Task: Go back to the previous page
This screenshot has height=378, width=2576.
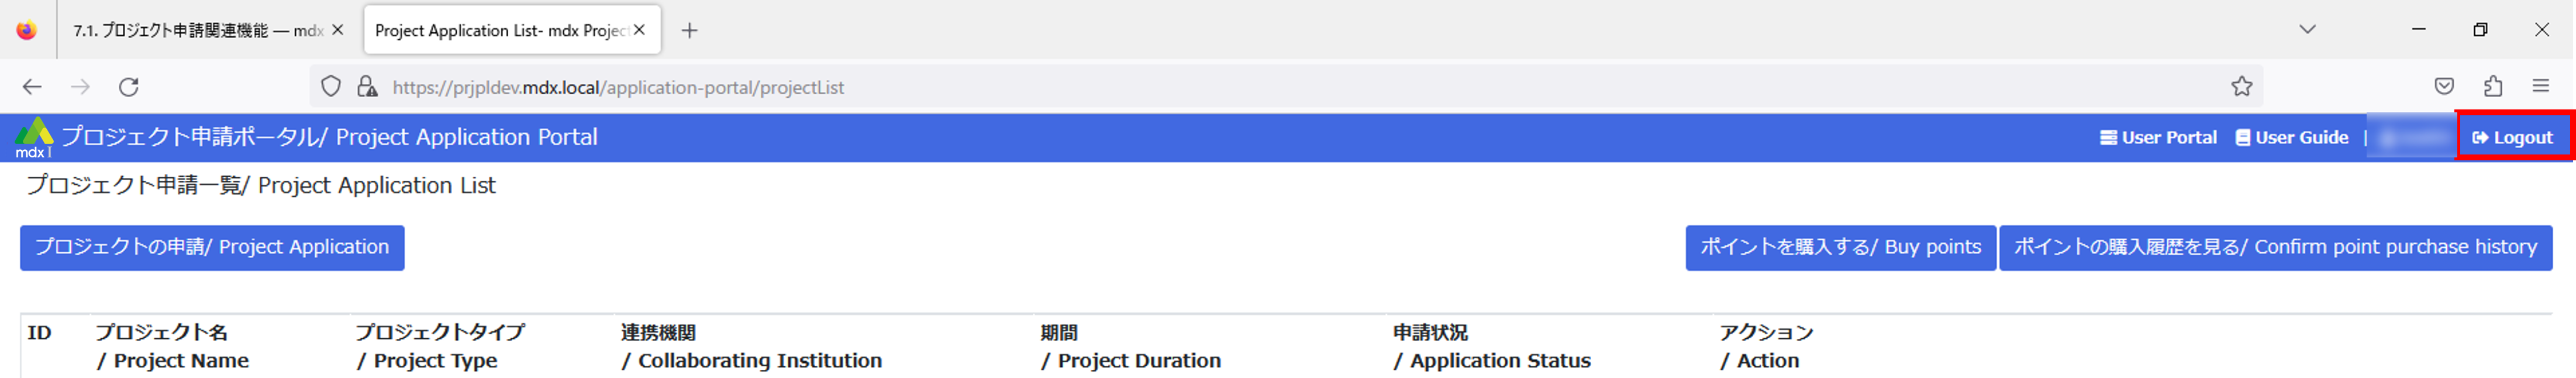Action: [32, 87]
